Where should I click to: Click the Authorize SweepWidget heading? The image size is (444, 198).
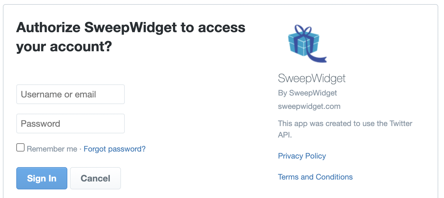tap(131, 37)
